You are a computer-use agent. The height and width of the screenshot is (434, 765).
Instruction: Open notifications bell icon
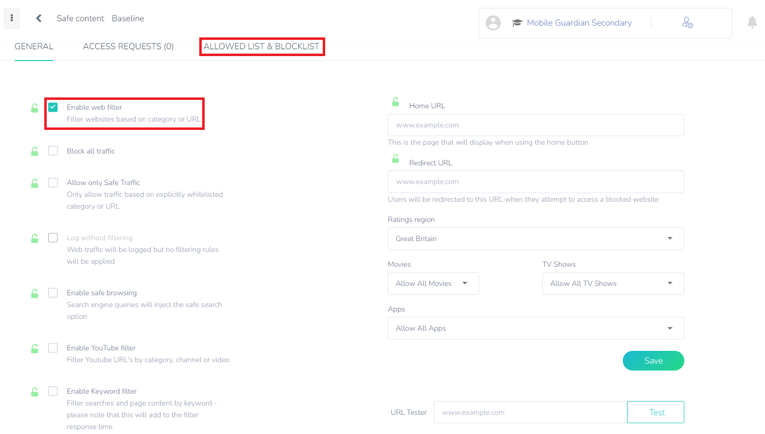(752, 22)
